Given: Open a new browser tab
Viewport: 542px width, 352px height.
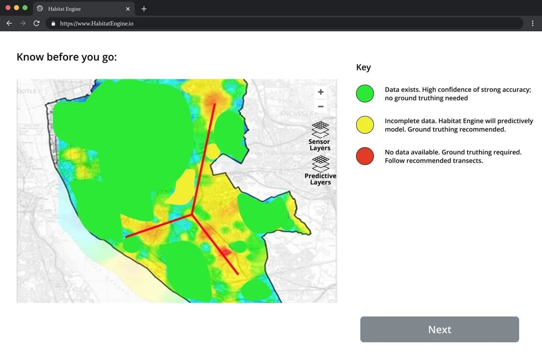Looking at the screenshot, I should coord(144,9).
